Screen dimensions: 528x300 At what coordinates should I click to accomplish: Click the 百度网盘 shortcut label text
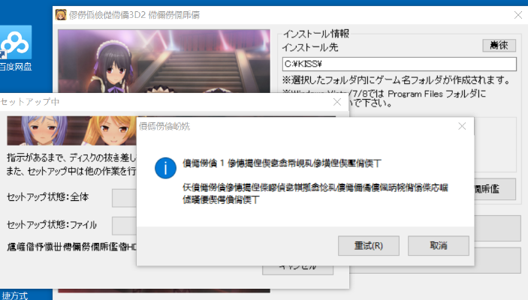(16, 67)
